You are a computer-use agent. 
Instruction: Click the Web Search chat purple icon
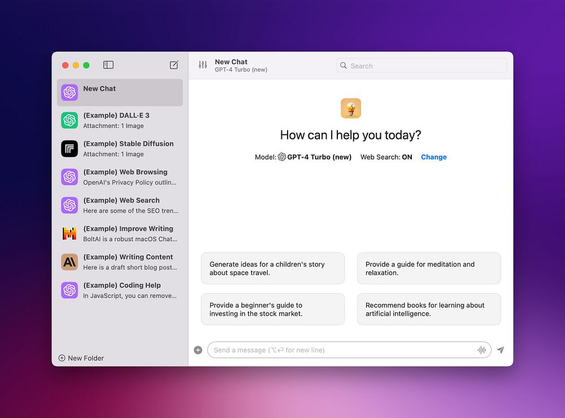pos(69,206)
